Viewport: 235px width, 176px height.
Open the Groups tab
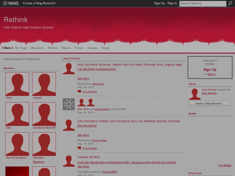92,48
